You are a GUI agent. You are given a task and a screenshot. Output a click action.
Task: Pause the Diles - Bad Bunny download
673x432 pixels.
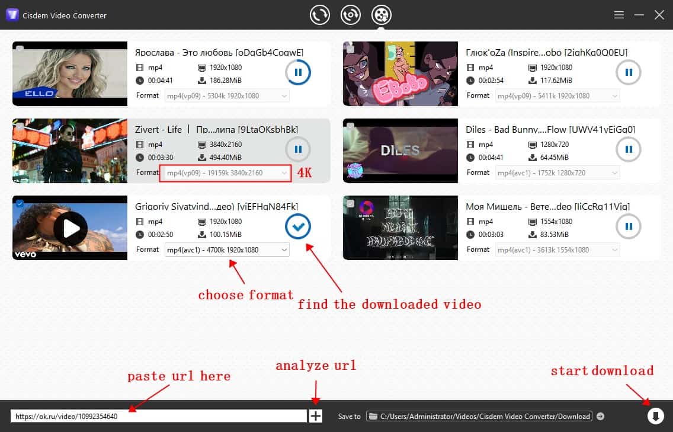click(629, 149)
